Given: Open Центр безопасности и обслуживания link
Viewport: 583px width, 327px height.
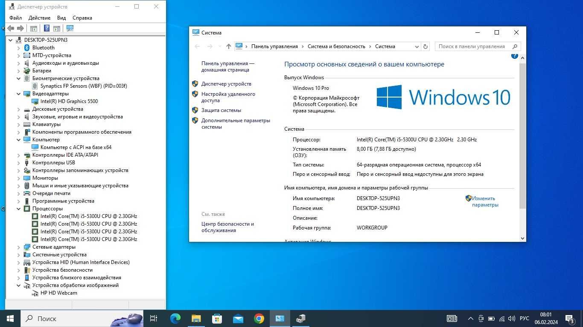Looking at the screenshot, I should [227, 227].
